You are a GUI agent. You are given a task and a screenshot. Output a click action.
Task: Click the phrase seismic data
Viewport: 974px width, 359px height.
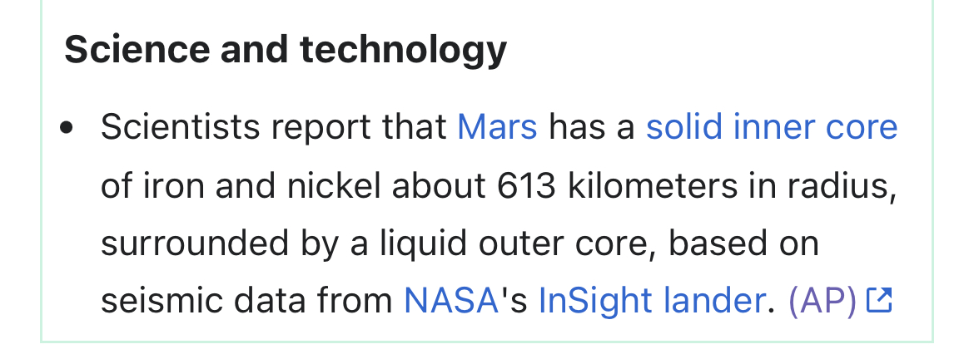[203, 300]
